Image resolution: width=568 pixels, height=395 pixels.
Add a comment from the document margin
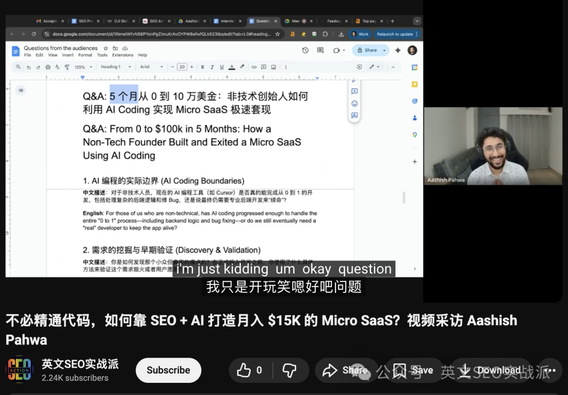coord(354,92)
